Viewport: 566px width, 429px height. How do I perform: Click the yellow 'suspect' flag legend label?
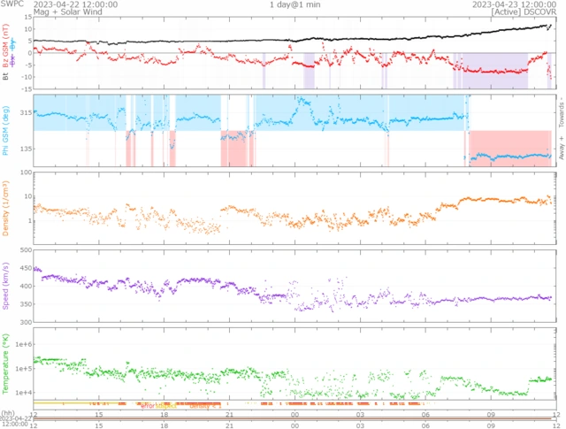[x=165, y=406]
